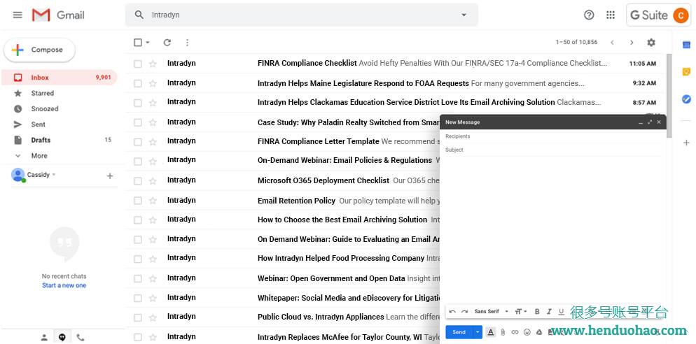The width and height of the screenshot is (696, 344).
Task: Click the Gmail logo
Action: pos(58,15)
